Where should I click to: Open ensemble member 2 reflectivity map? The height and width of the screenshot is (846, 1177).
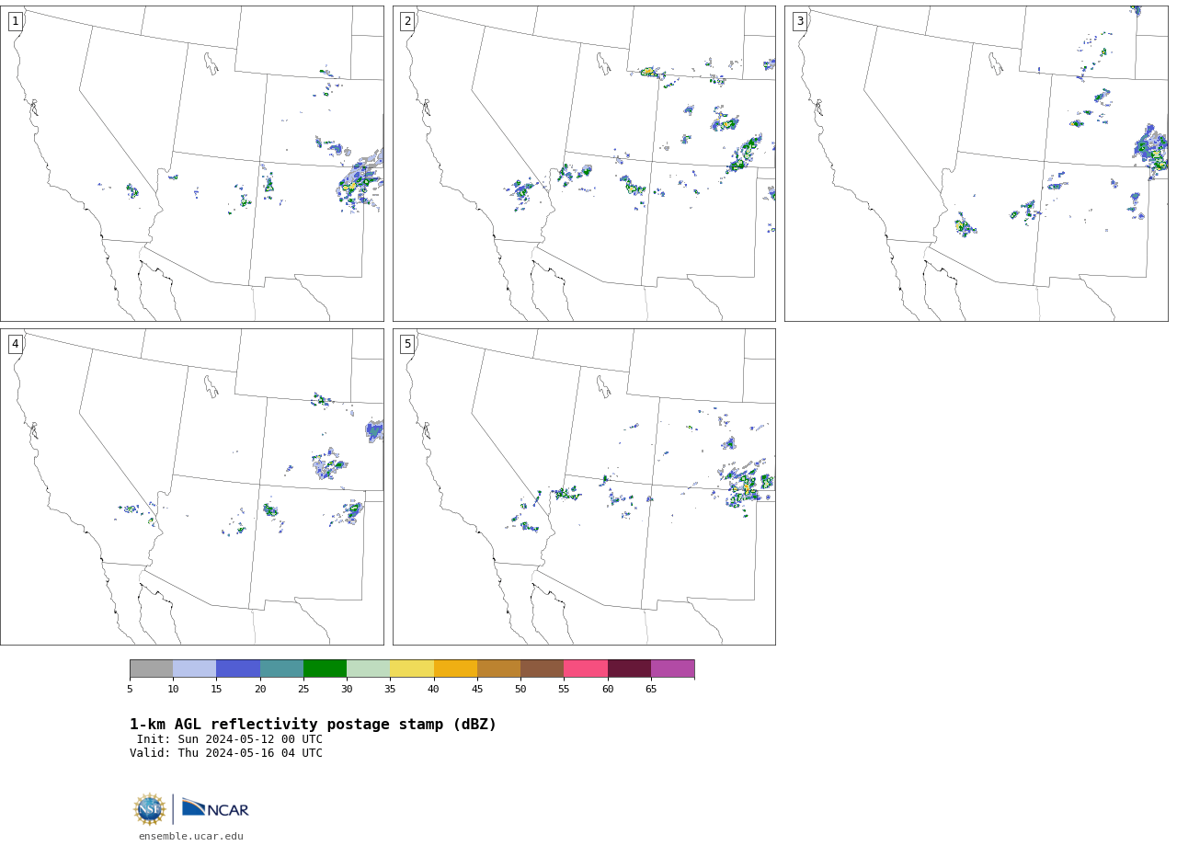tap(584, 164)
